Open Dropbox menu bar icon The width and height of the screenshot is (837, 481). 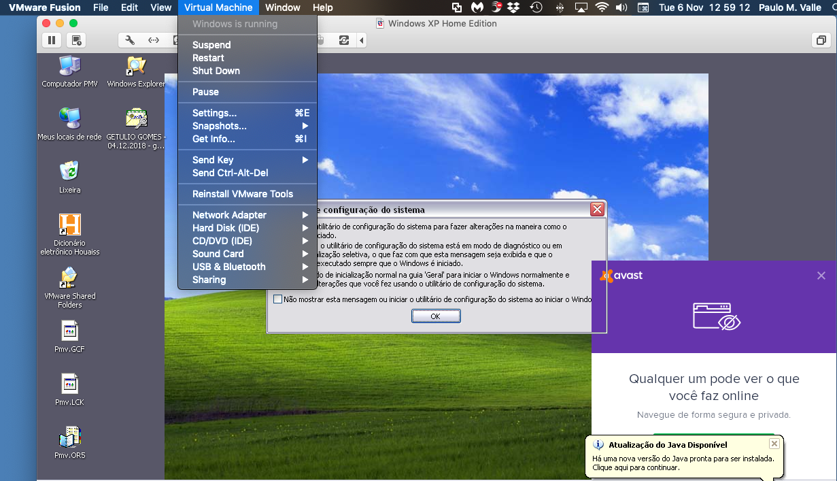514,7
